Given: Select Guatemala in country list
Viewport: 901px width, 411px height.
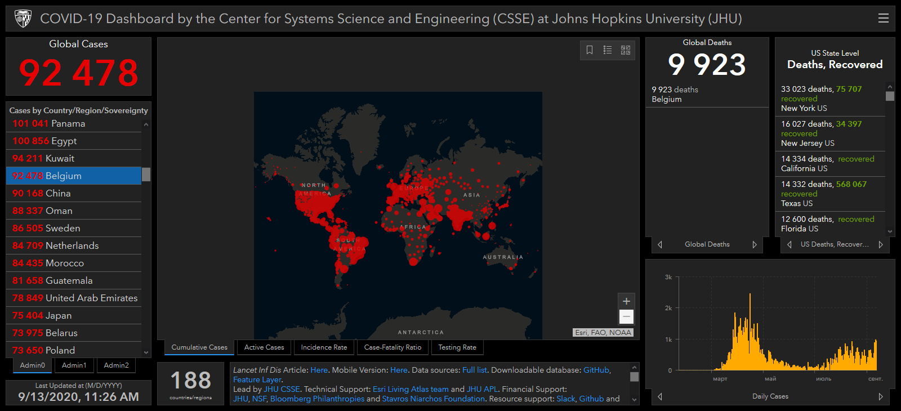Looking at the screenshot, I should pyautogui.click(x=74, y=280).
